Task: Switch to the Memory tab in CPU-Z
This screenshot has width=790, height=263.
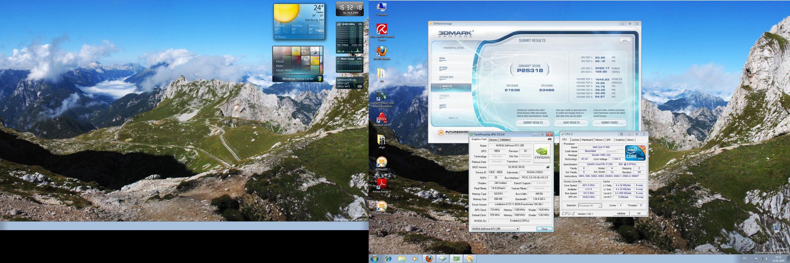Action: 599,140
